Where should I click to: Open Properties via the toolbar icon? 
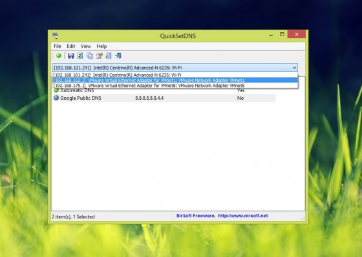[100, 55]
